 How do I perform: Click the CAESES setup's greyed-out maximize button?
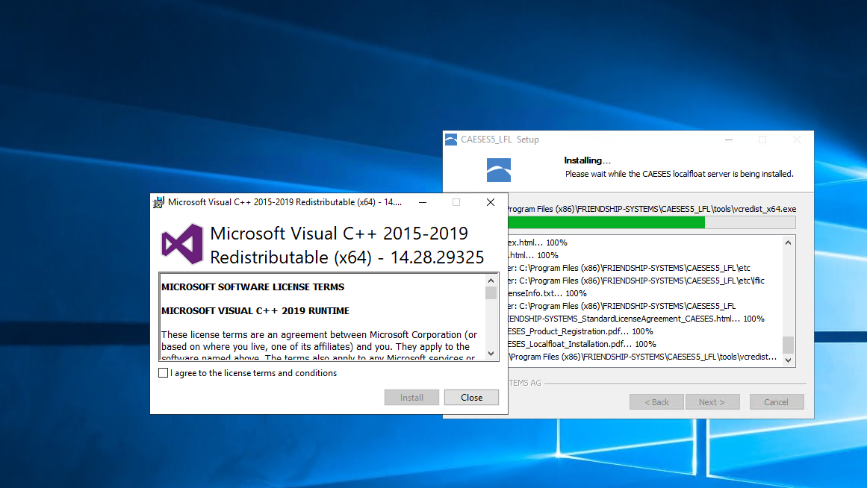(762, 140)
